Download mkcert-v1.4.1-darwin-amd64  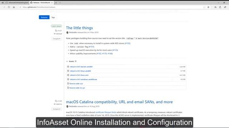coord(81,67)
